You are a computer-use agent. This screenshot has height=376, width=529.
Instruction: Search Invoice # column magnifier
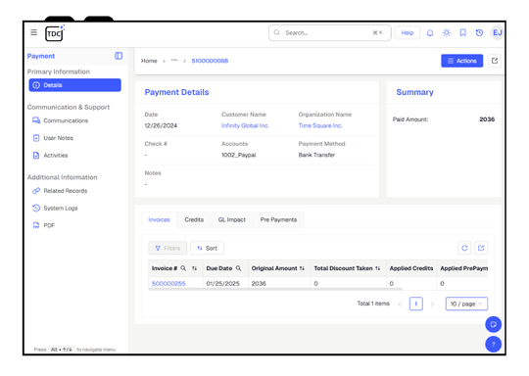click(183, 268)
